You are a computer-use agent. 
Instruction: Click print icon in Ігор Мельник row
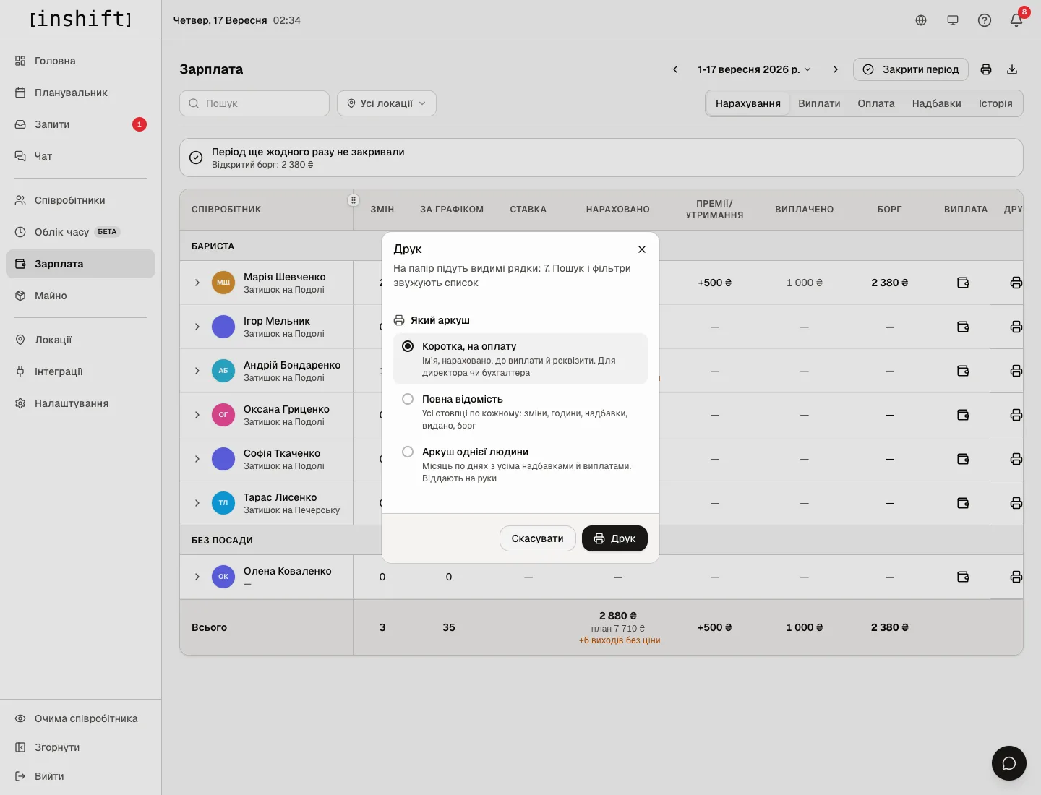tap(1016, 327)
